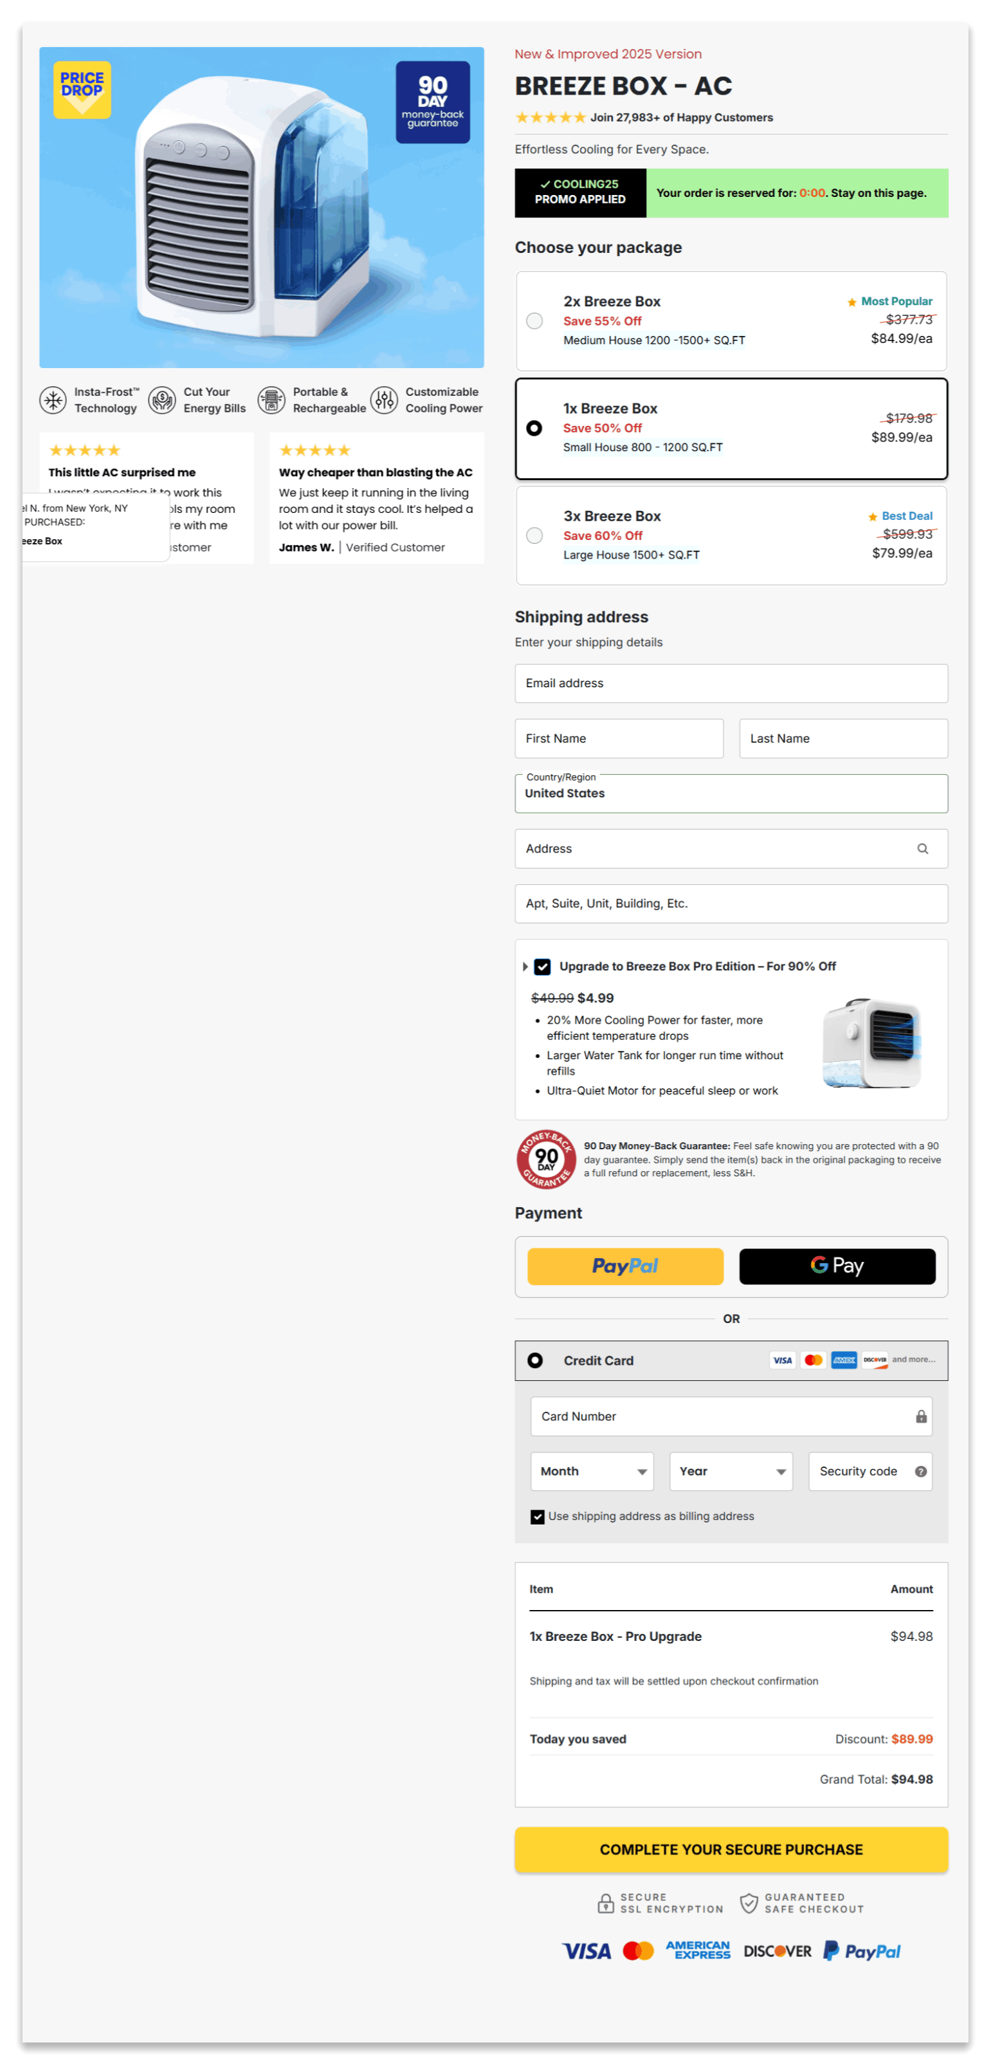Screen dimensions: 991x2065
Task: Click the 'Way cheaper than blasting the AC' review
Action: tap(376, 498)
